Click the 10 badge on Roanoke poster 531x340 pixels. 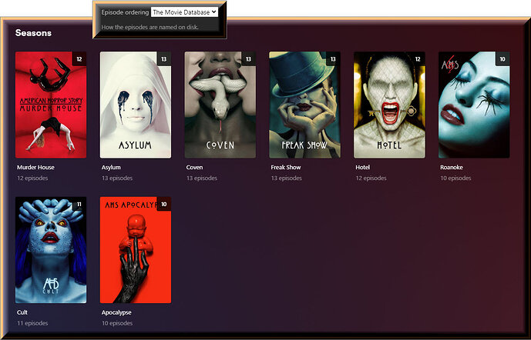(x=502, y=58)
